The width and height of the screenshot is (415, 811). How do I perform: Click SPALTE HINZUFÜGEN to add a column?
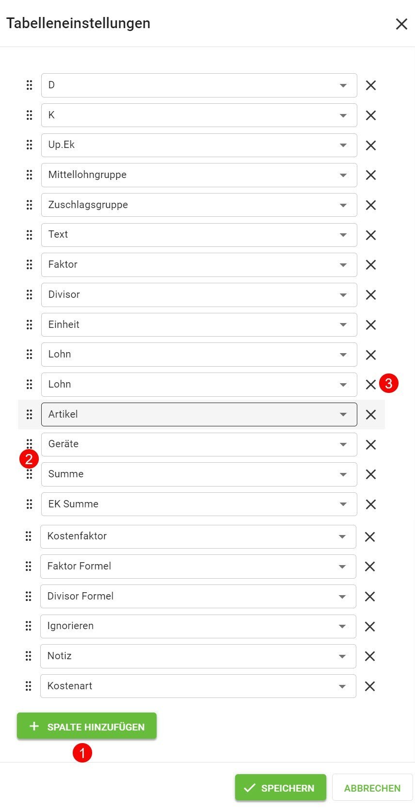point(86,726)
